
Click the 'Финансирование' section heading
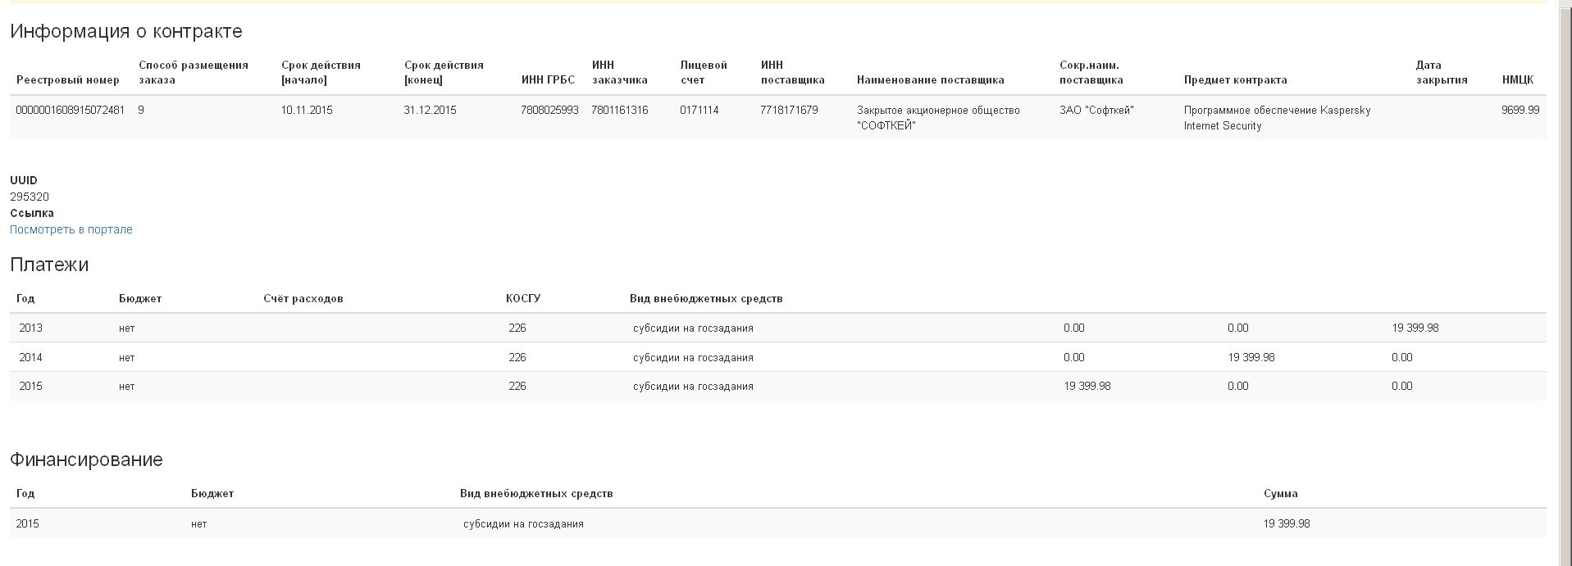click(x=86, y=460)
